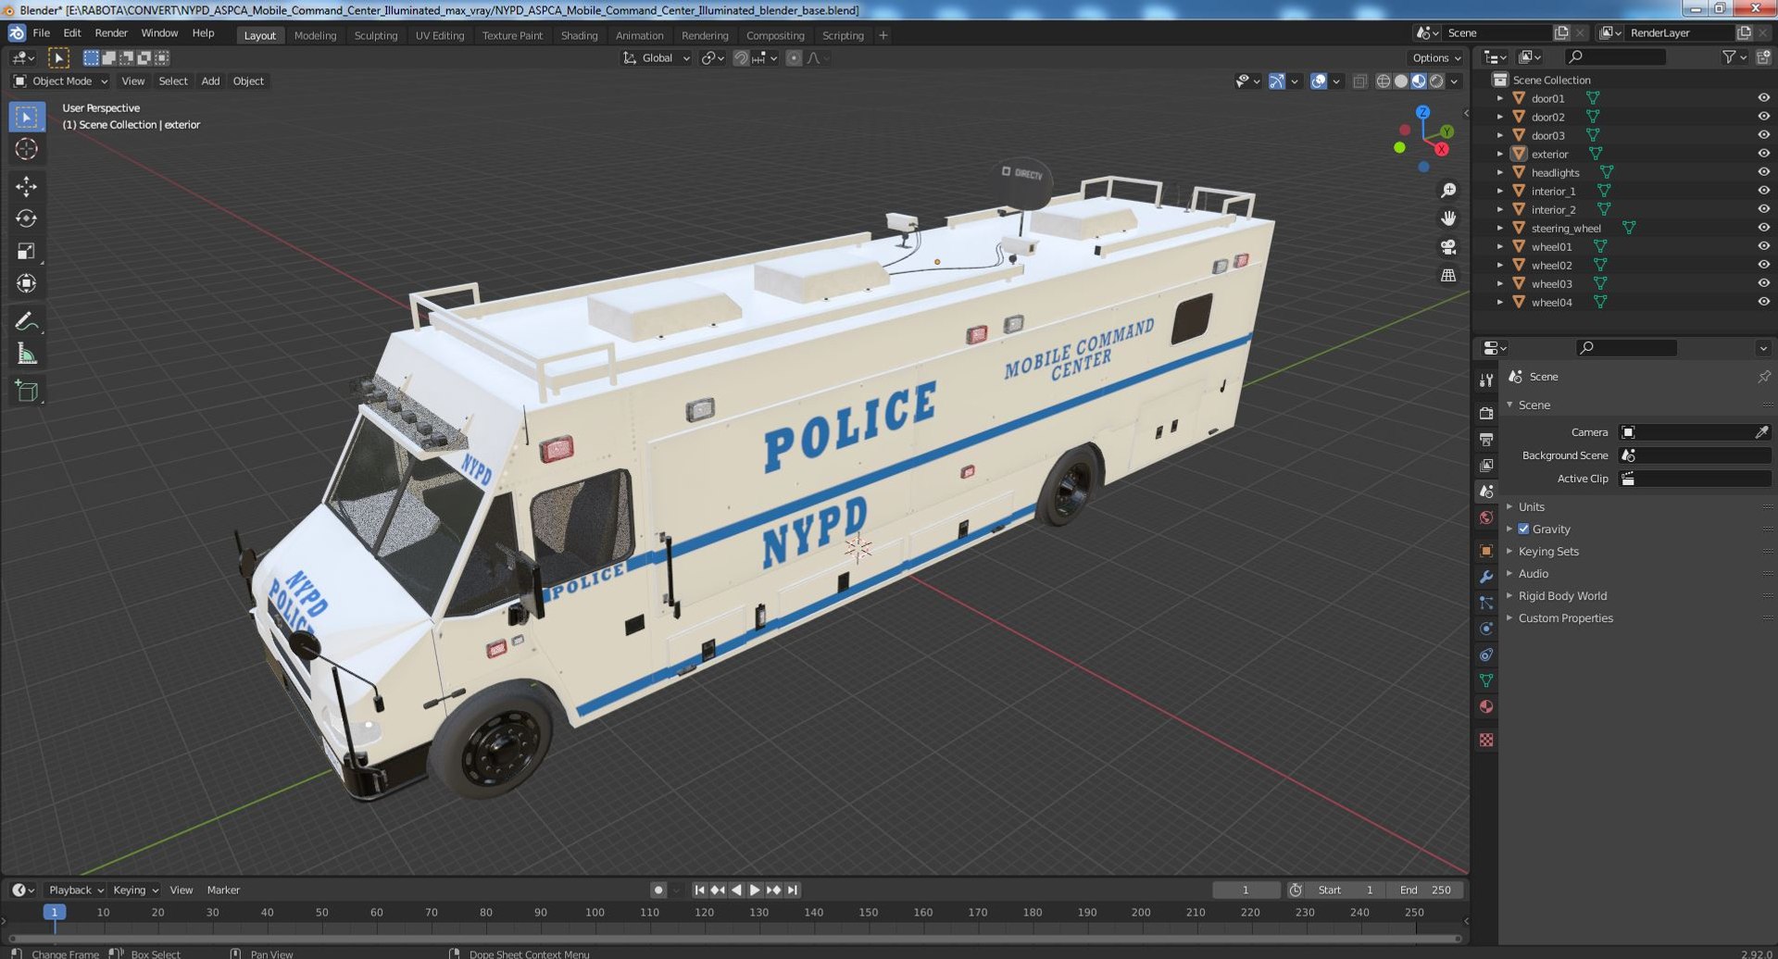Toggle camera view icon

(x=1448, y=247)
